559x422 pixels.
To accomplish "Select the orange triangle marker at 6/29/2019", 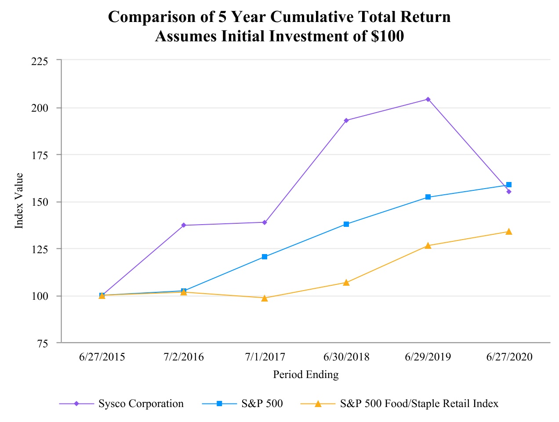I will (428, 245).
